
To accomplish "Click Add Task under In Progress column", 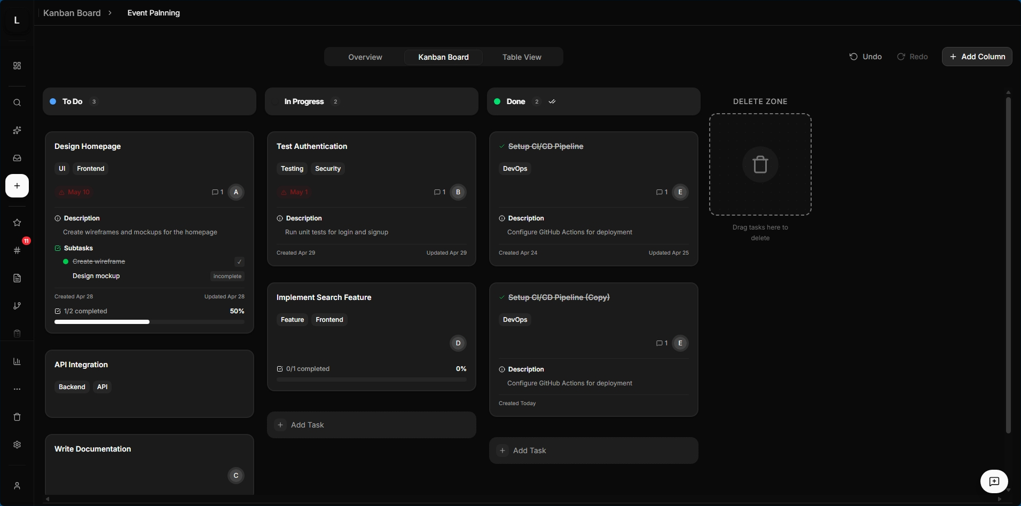I will click(x=371, y=425).
